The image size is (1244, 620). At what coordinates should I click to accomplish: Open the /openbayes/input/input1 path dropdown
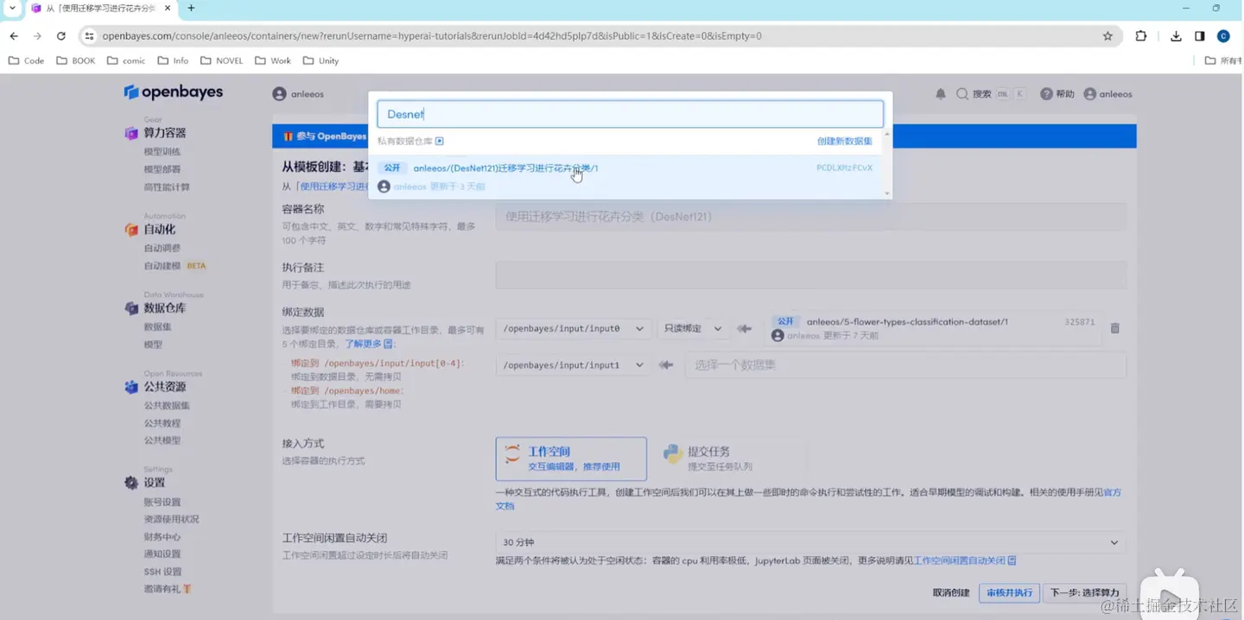click(574, 365)
